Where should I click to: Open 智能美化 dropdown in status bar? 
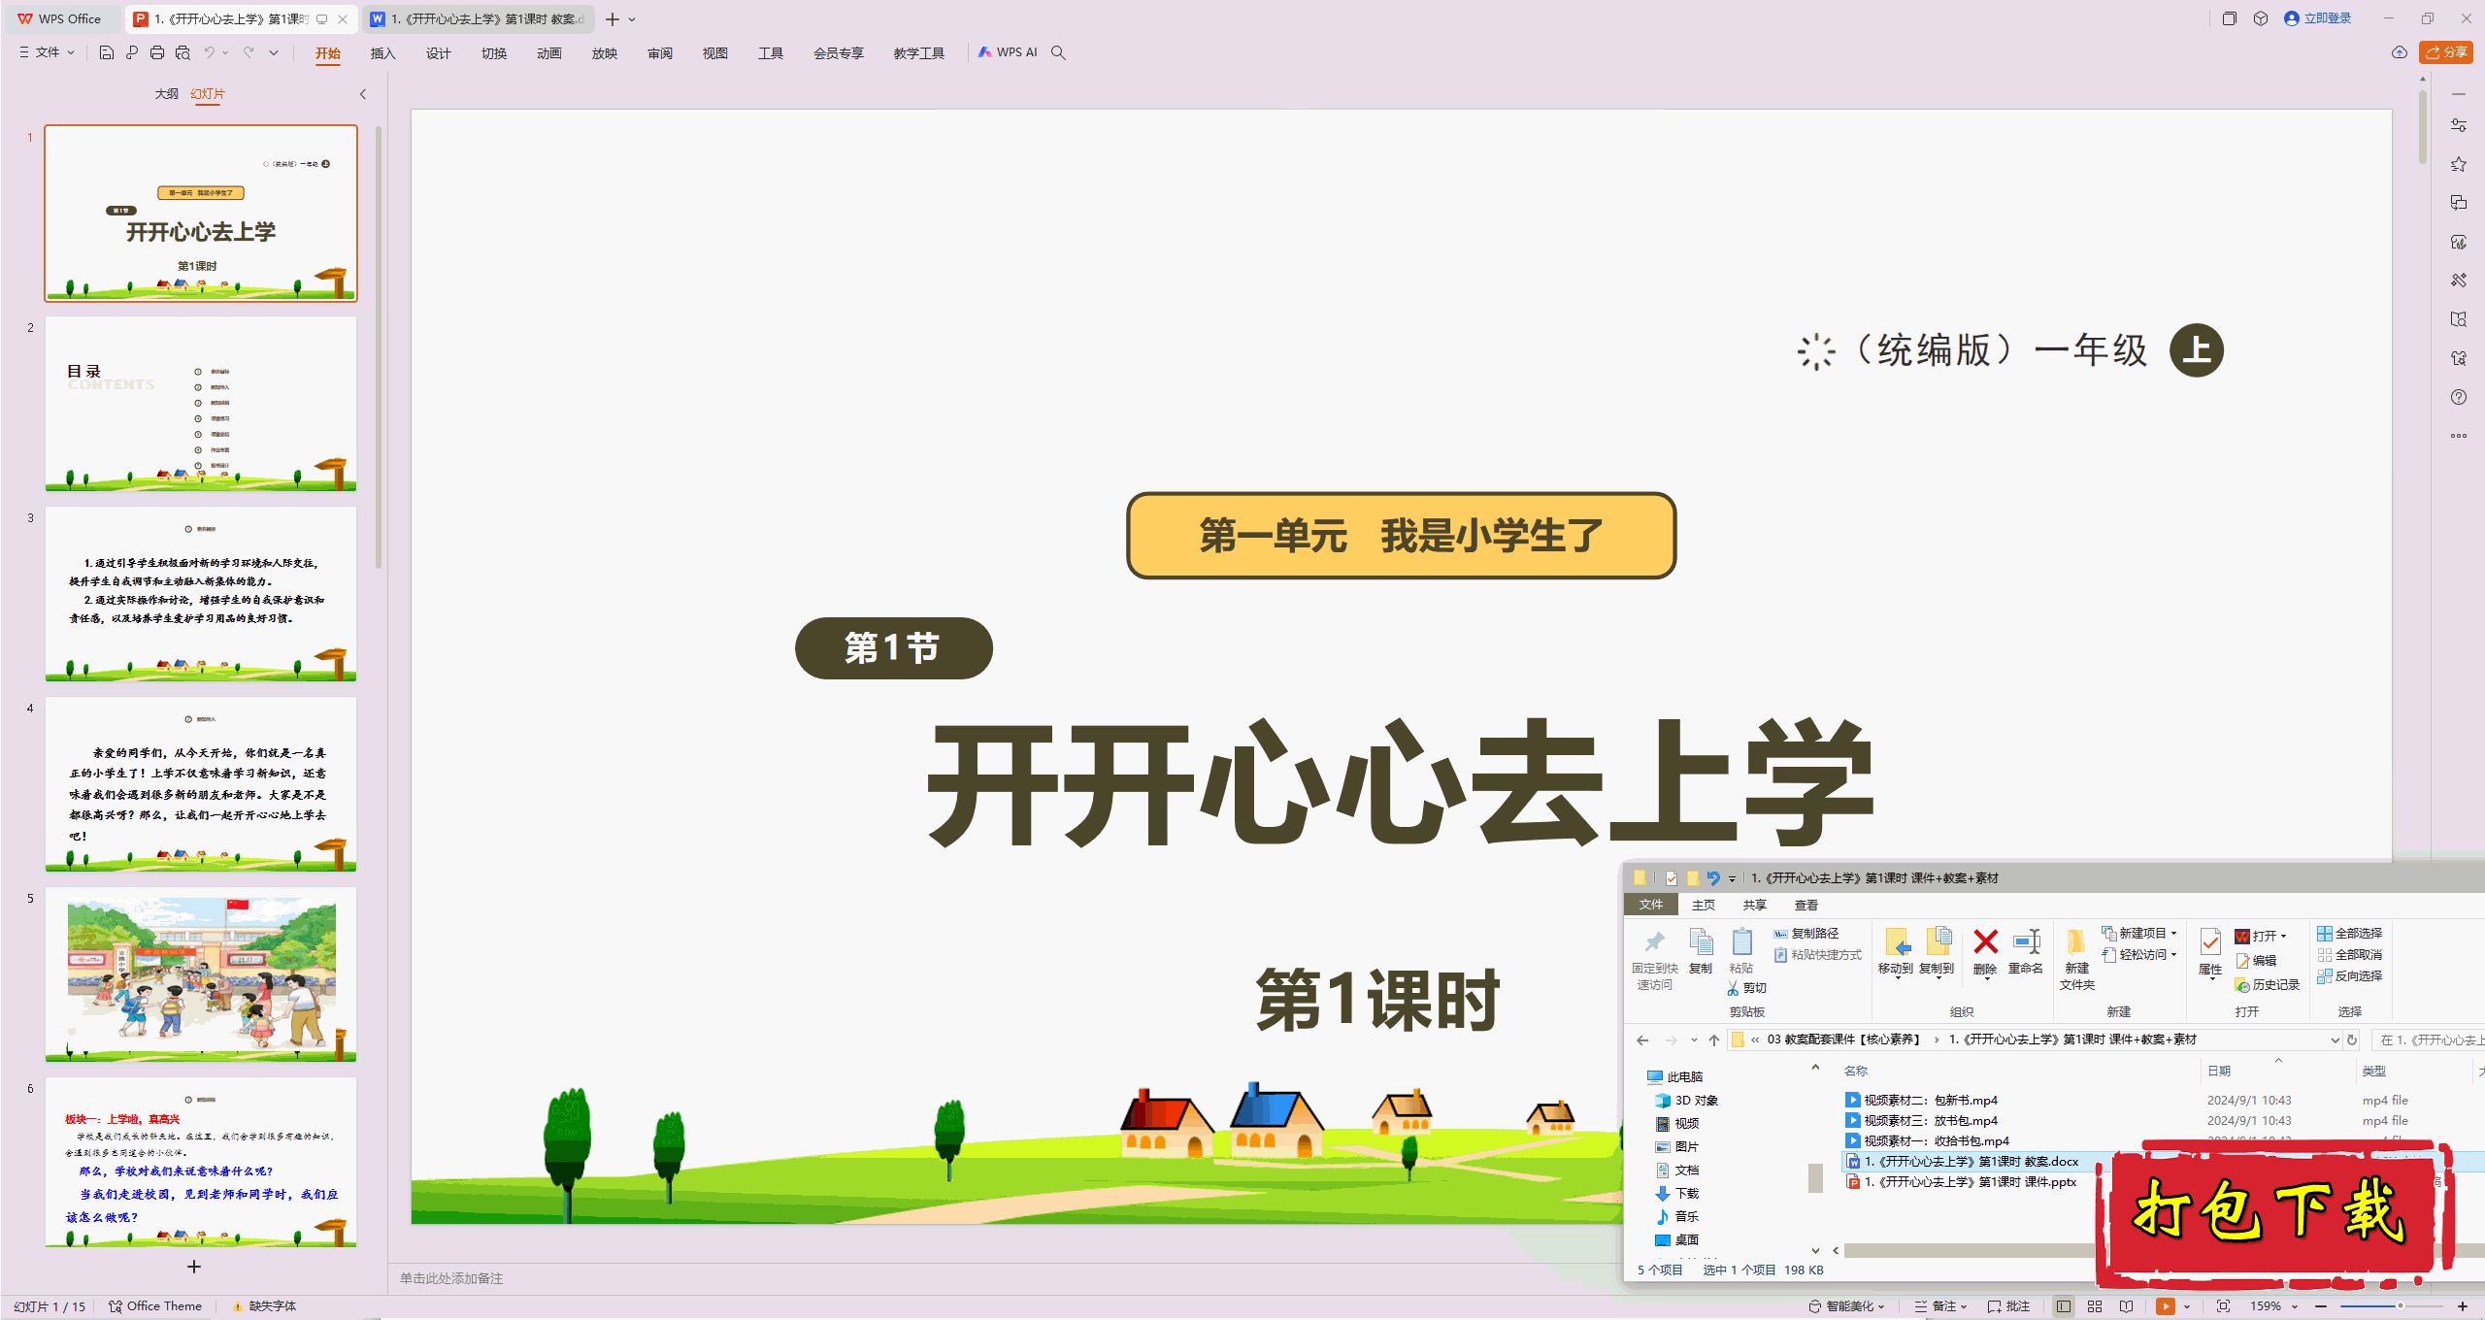1847,1306
